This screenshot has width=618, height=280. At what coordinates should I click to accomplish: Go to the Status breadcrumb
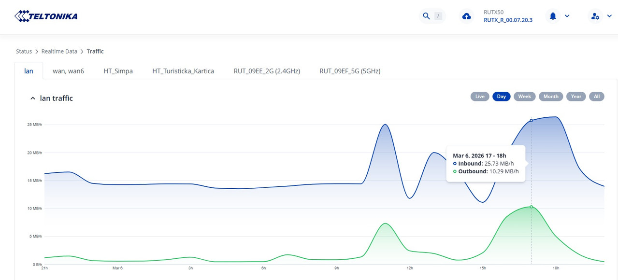coord(24,51)
